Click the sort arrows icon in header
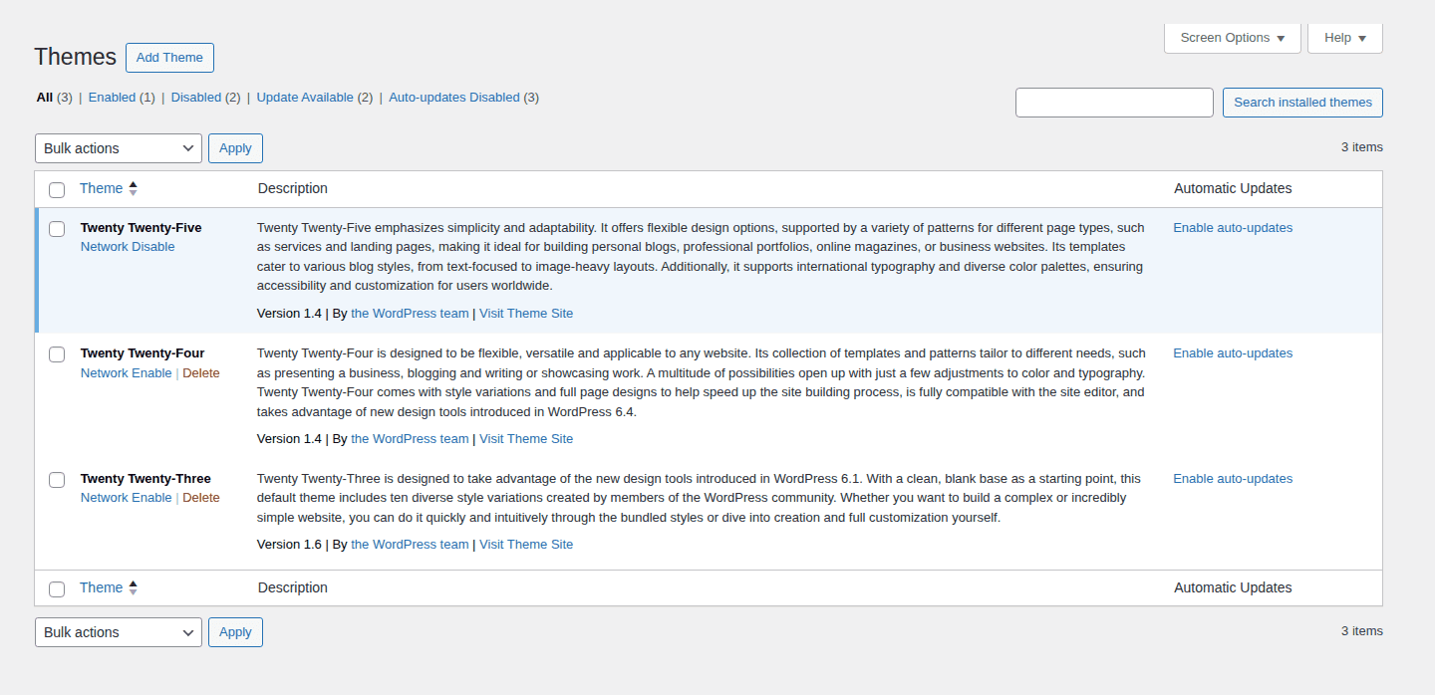 tap(134, 188)
